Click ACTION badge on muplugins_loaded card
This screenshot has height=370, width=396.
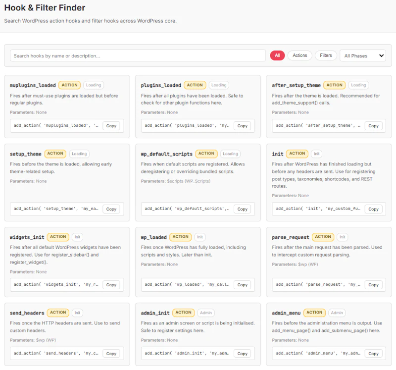pyautogui.click(x=69, y=85)
